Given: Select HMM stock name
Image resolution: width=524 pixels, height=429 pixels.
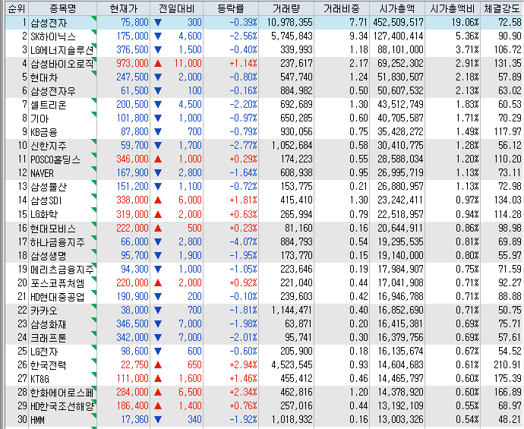Looking at the screenshot, I should 37,420.
